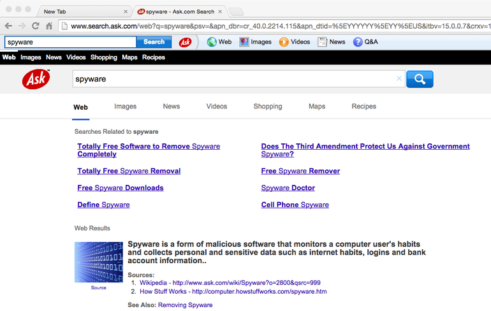This screenshot has height=311, width=491.
Task: Switch to the Shopping results tab
Action: [268, 106]
